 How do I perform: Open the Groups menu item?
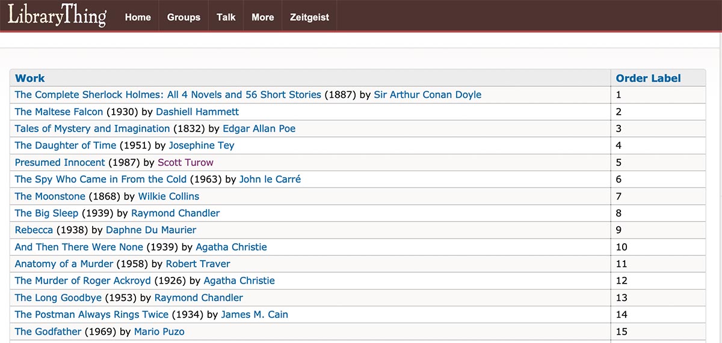coord(184,17)
